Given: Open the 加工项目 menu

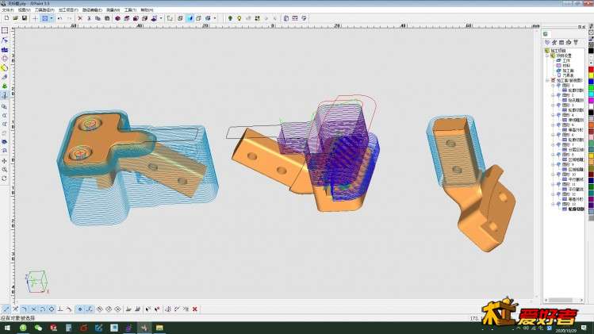Looking at the screenshot, I should pyautogui.click(x=68, y=10).
